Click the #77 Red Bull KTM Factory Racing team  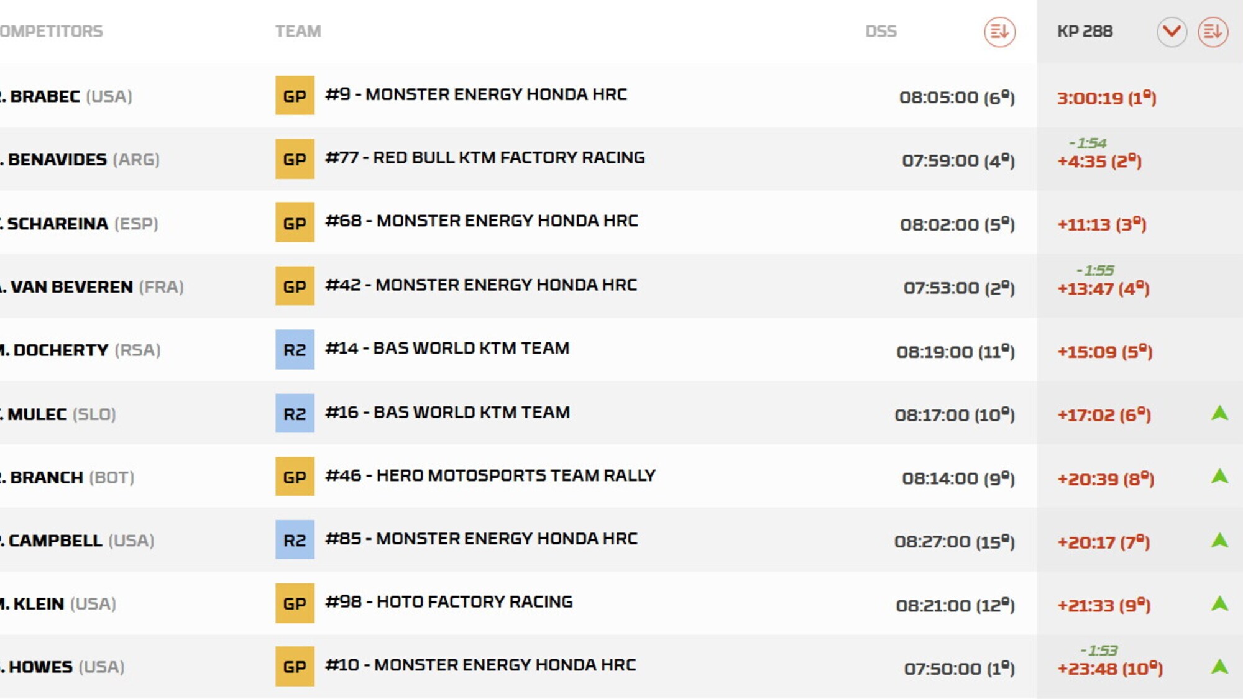tap(485, 158)
